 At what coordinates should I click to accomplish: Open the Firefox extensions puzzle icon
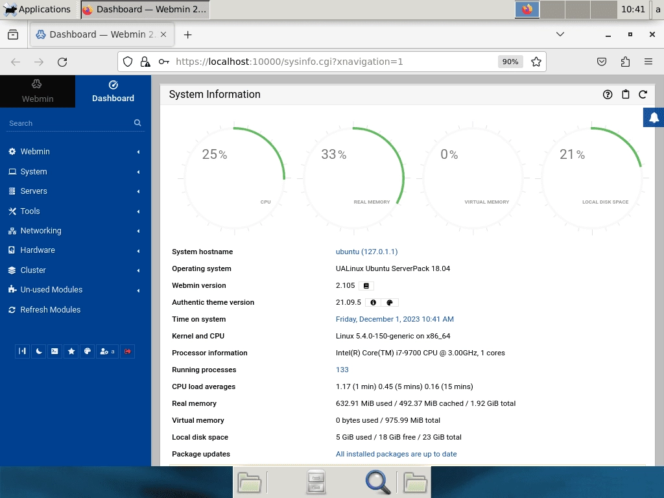[625, 62]
